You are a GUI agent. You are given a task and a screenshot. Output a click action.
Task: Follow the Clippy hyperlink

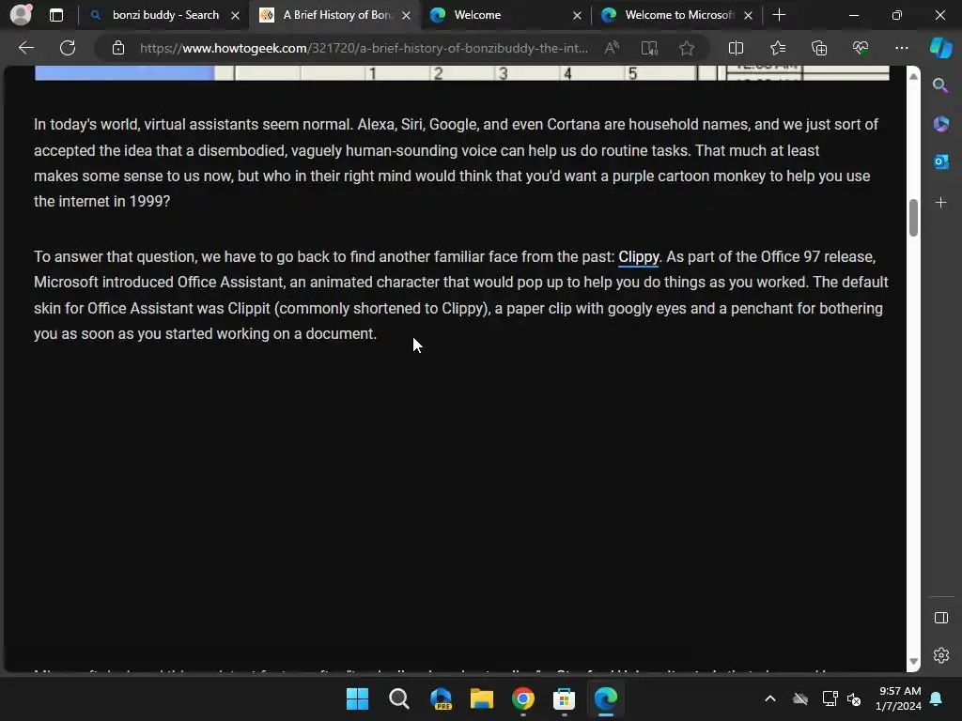pyautogui.click(x=638, y=257)
